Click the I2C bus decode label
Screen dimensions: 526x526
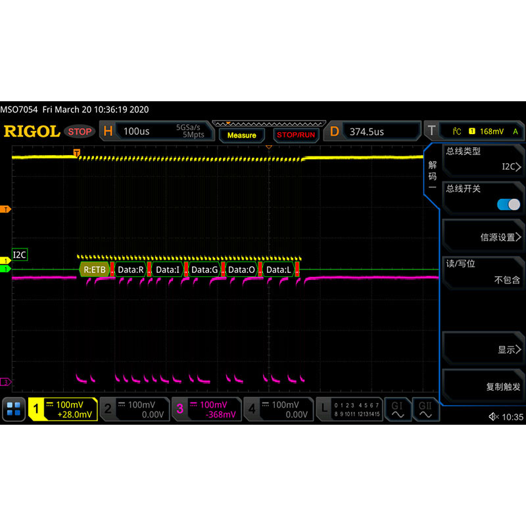(20, 254)
